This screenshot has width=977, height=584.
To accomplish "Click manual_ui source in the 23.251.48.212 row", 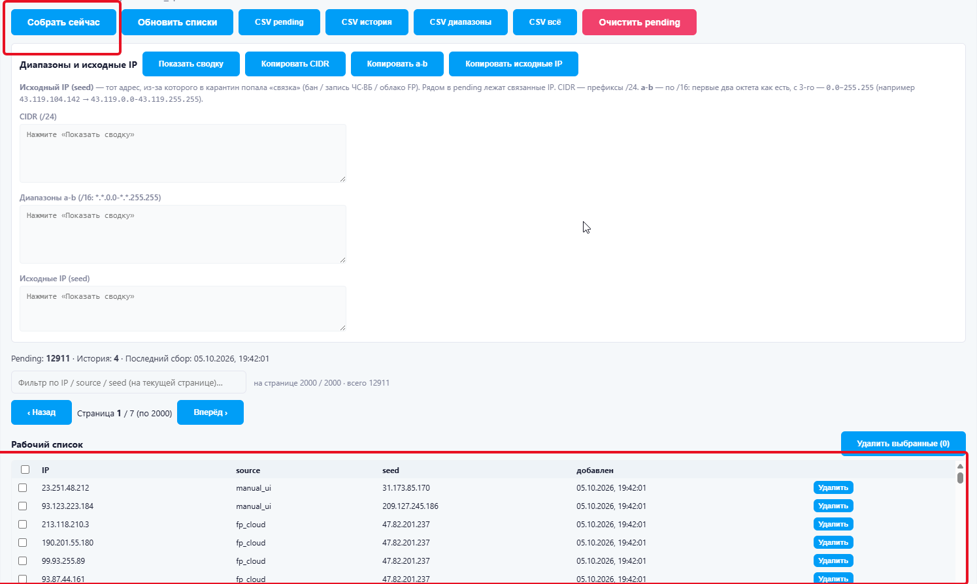I will tap(254, 488).
